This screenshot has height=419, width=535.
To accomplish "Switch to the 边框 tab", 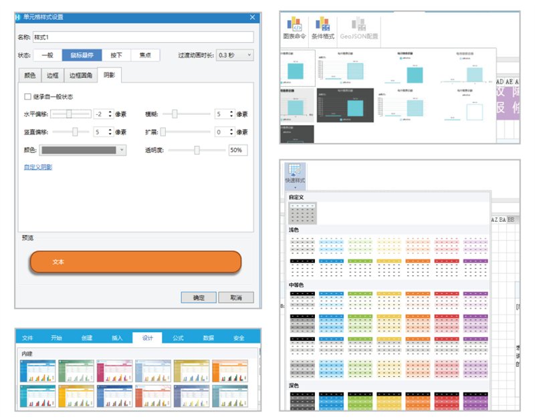I will [x=53, y=76].
